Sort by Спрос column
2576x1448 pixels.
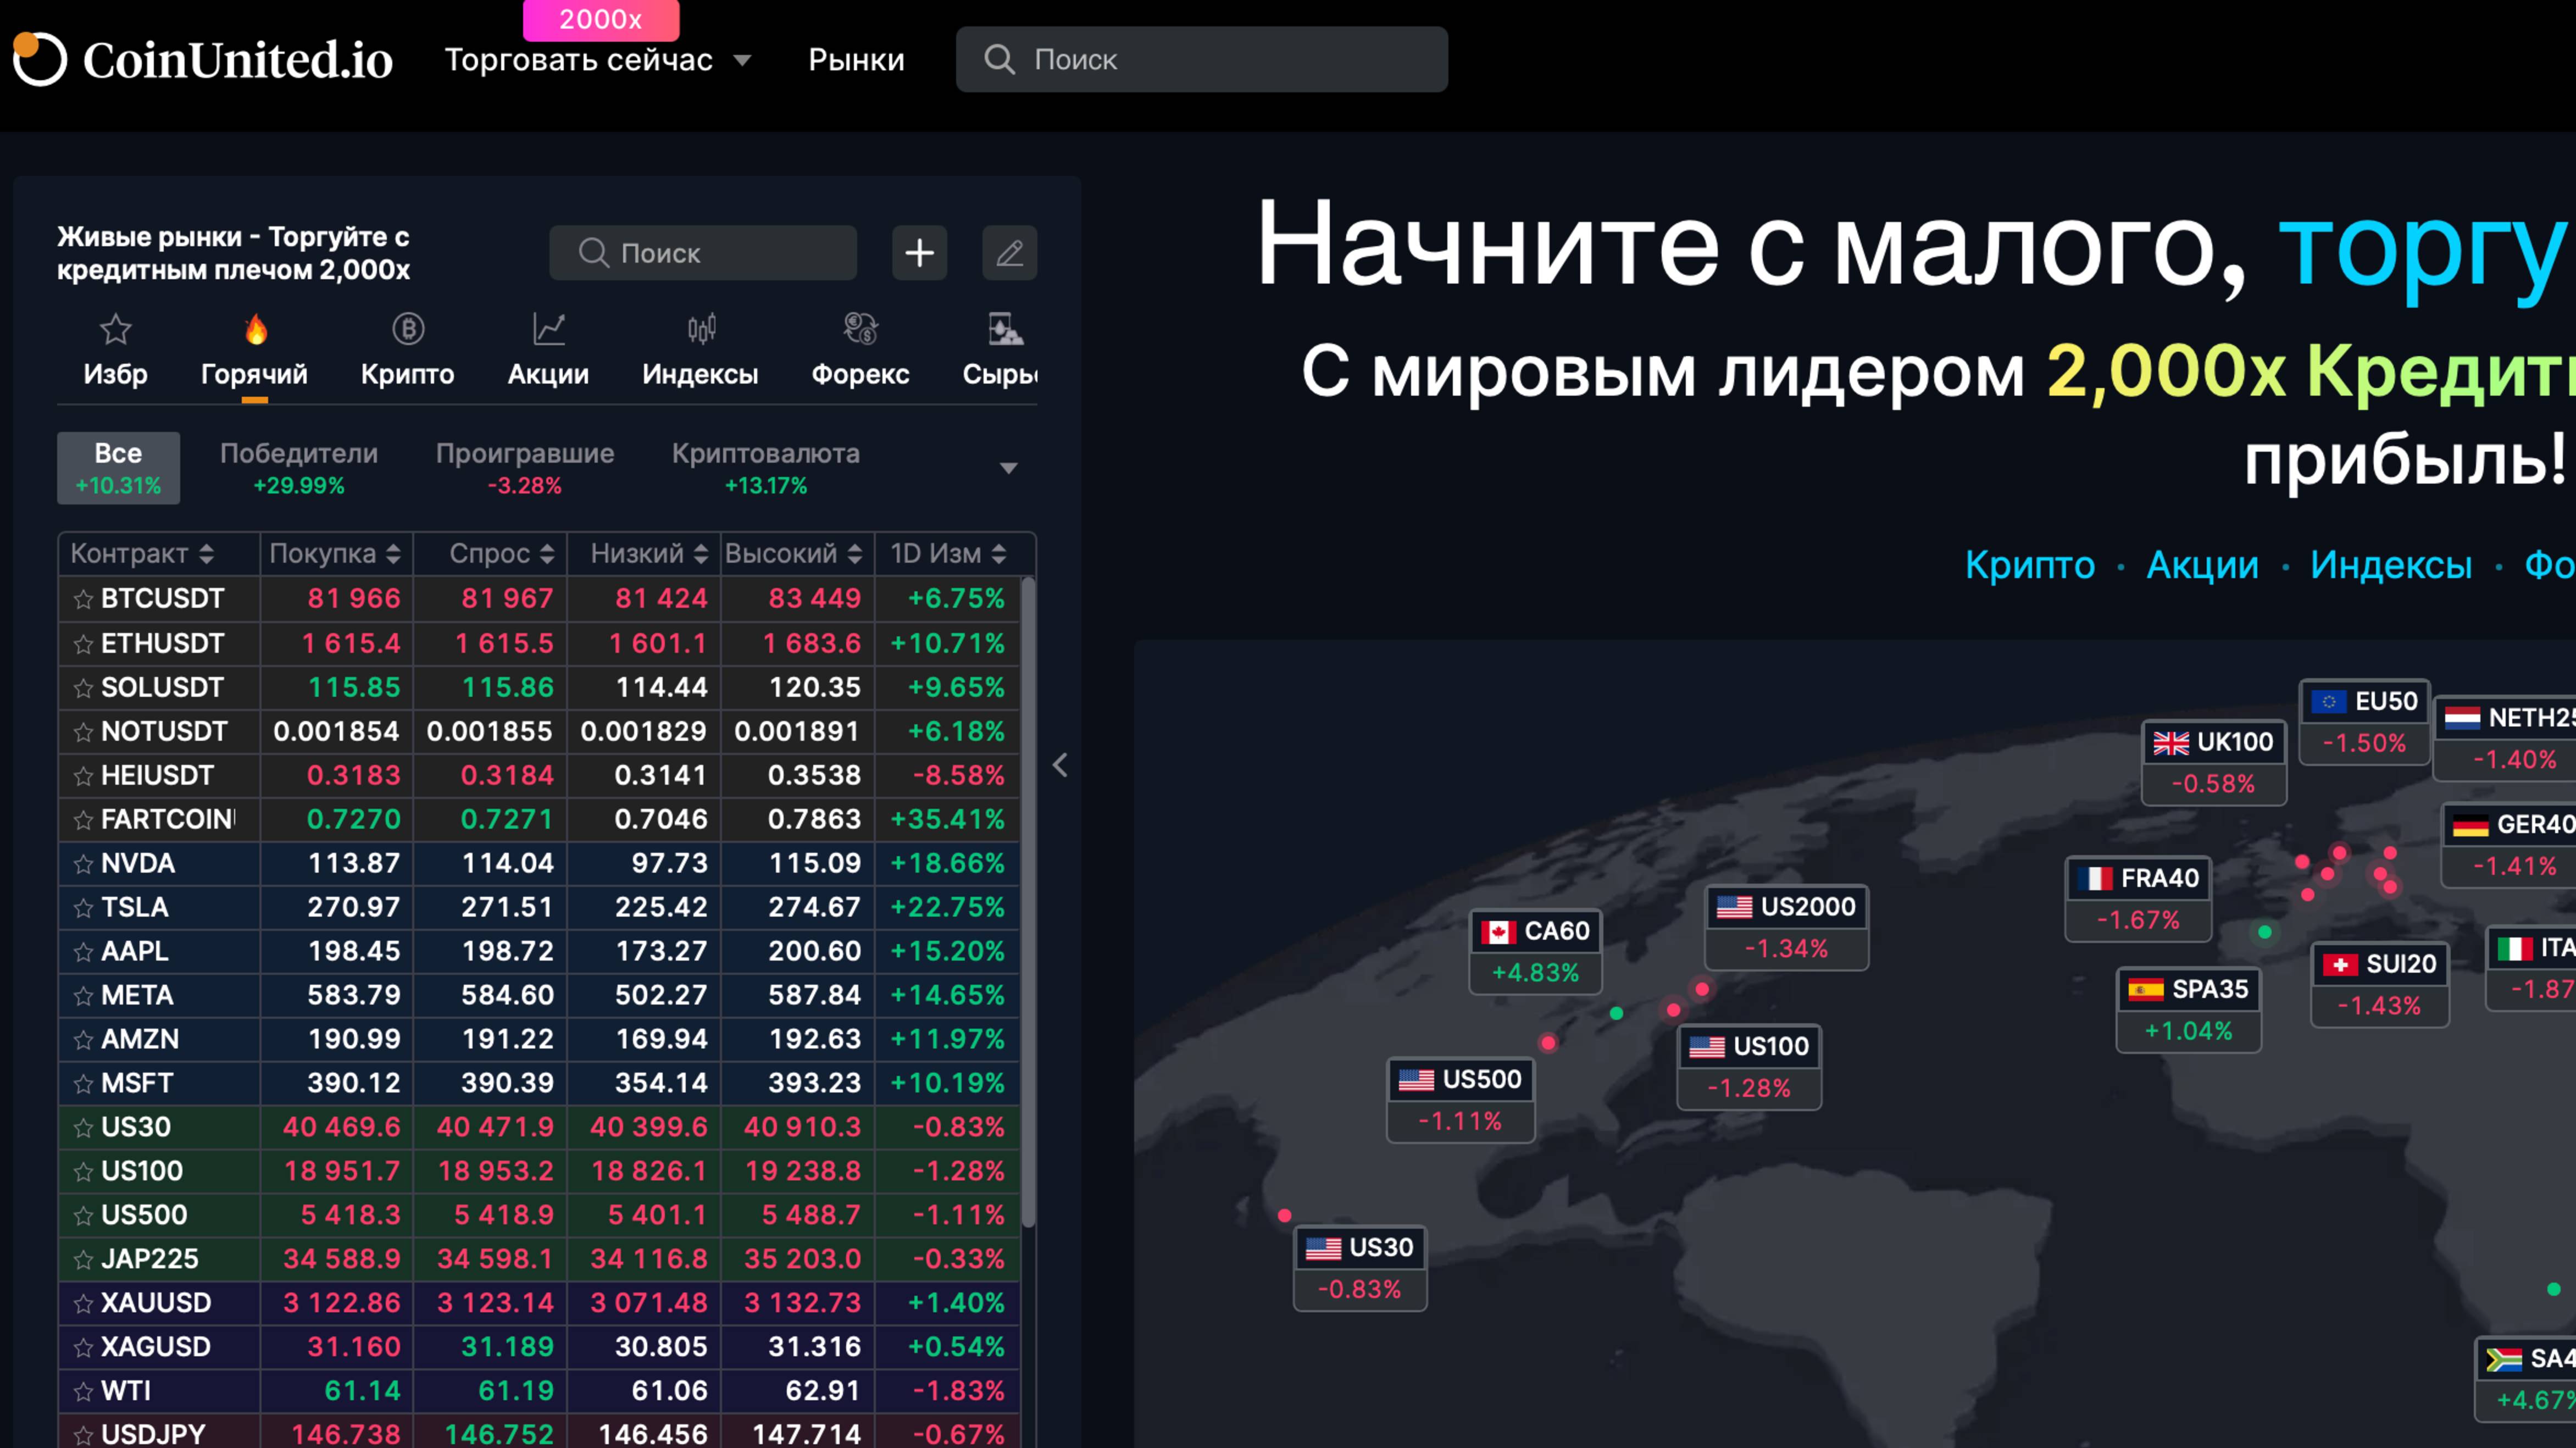pyautogui.click(x=501, y=554)
